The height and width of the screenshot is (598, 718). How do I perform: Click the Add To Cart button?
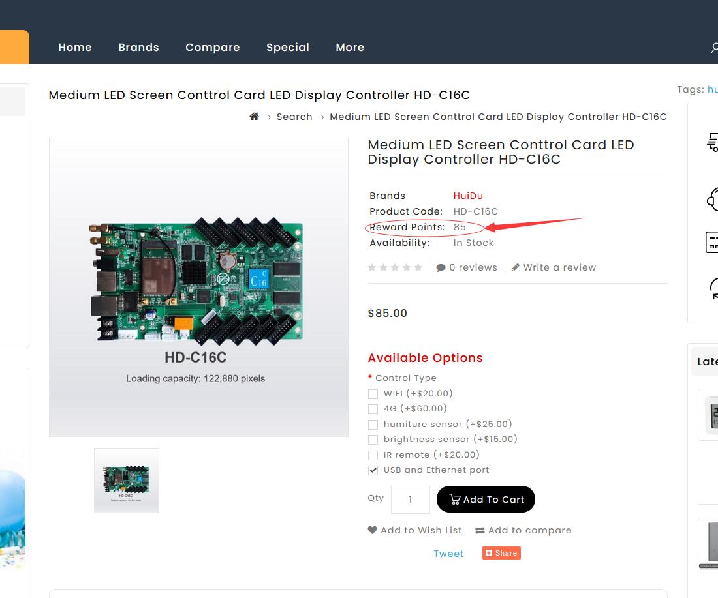coord(486,499)
